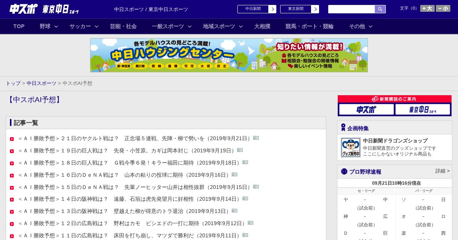Screen dimensions: 458x240
Task: Increase text size with 大 button
Action: pos(427,8)
